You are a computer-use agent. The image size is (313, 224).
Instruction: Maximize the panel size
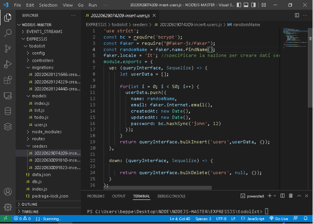tap(299, 196)
